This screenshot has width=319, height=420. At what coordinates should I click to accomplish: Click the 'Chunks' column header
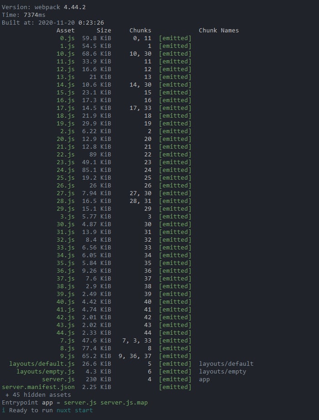tap(140, 30)
